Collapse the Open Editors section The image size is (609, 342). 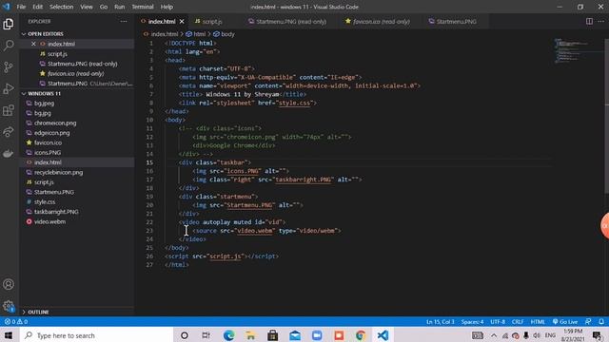pos(77,34)
